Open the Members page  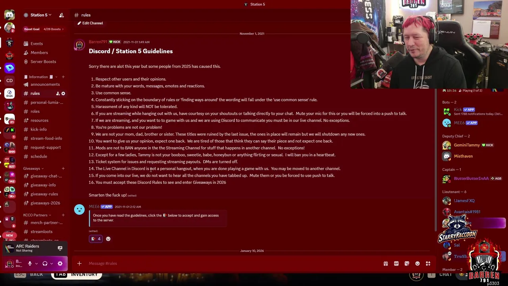[39, 52]
